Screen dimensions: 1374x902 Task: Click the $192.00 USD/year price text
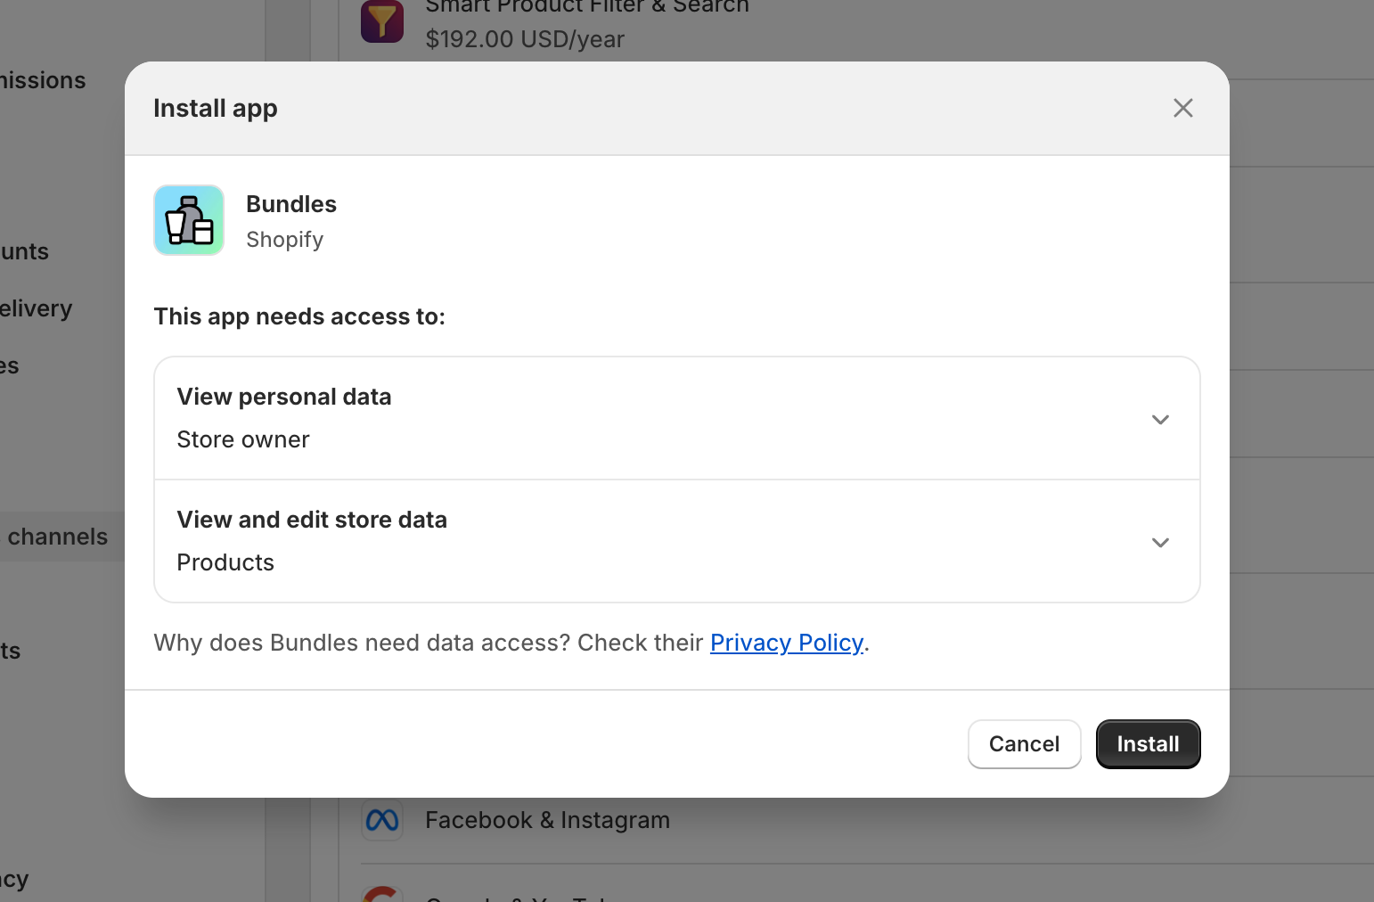coord(525,39)
